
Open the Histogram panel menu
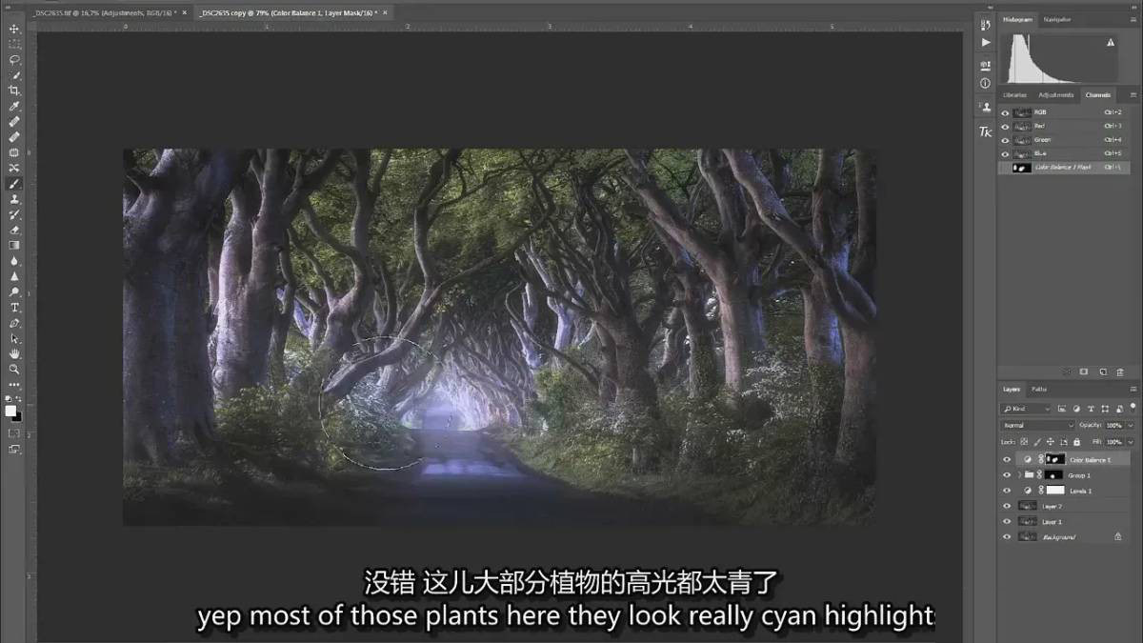1133,18
